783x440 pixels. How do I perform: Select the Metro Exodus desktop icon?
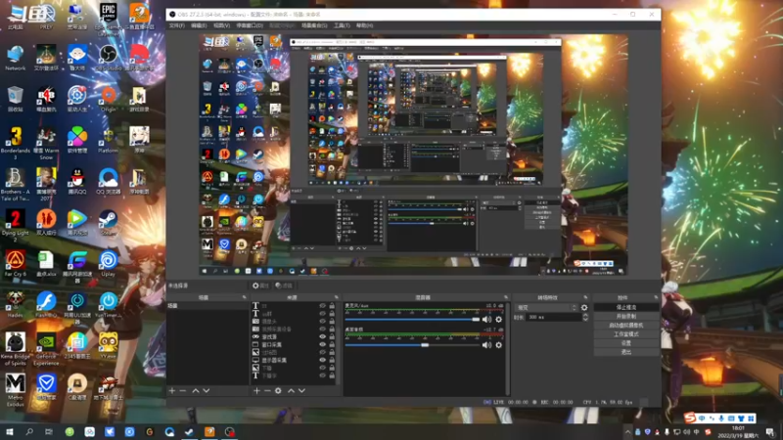point(15,390)
